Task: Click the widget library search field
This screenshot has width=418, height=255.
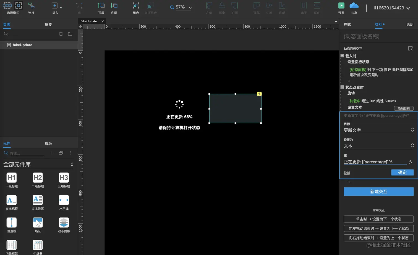Action: (x=27, y=153)
